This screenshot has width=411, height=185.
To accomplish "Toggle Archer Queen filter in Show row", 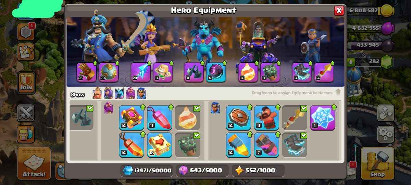I will tap(108, 93).
